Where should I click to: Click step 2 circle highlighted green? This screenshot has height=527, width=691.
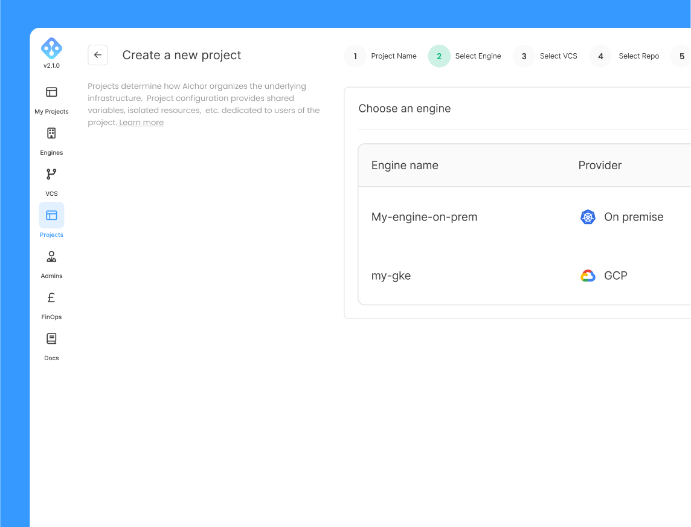[439, 56]
